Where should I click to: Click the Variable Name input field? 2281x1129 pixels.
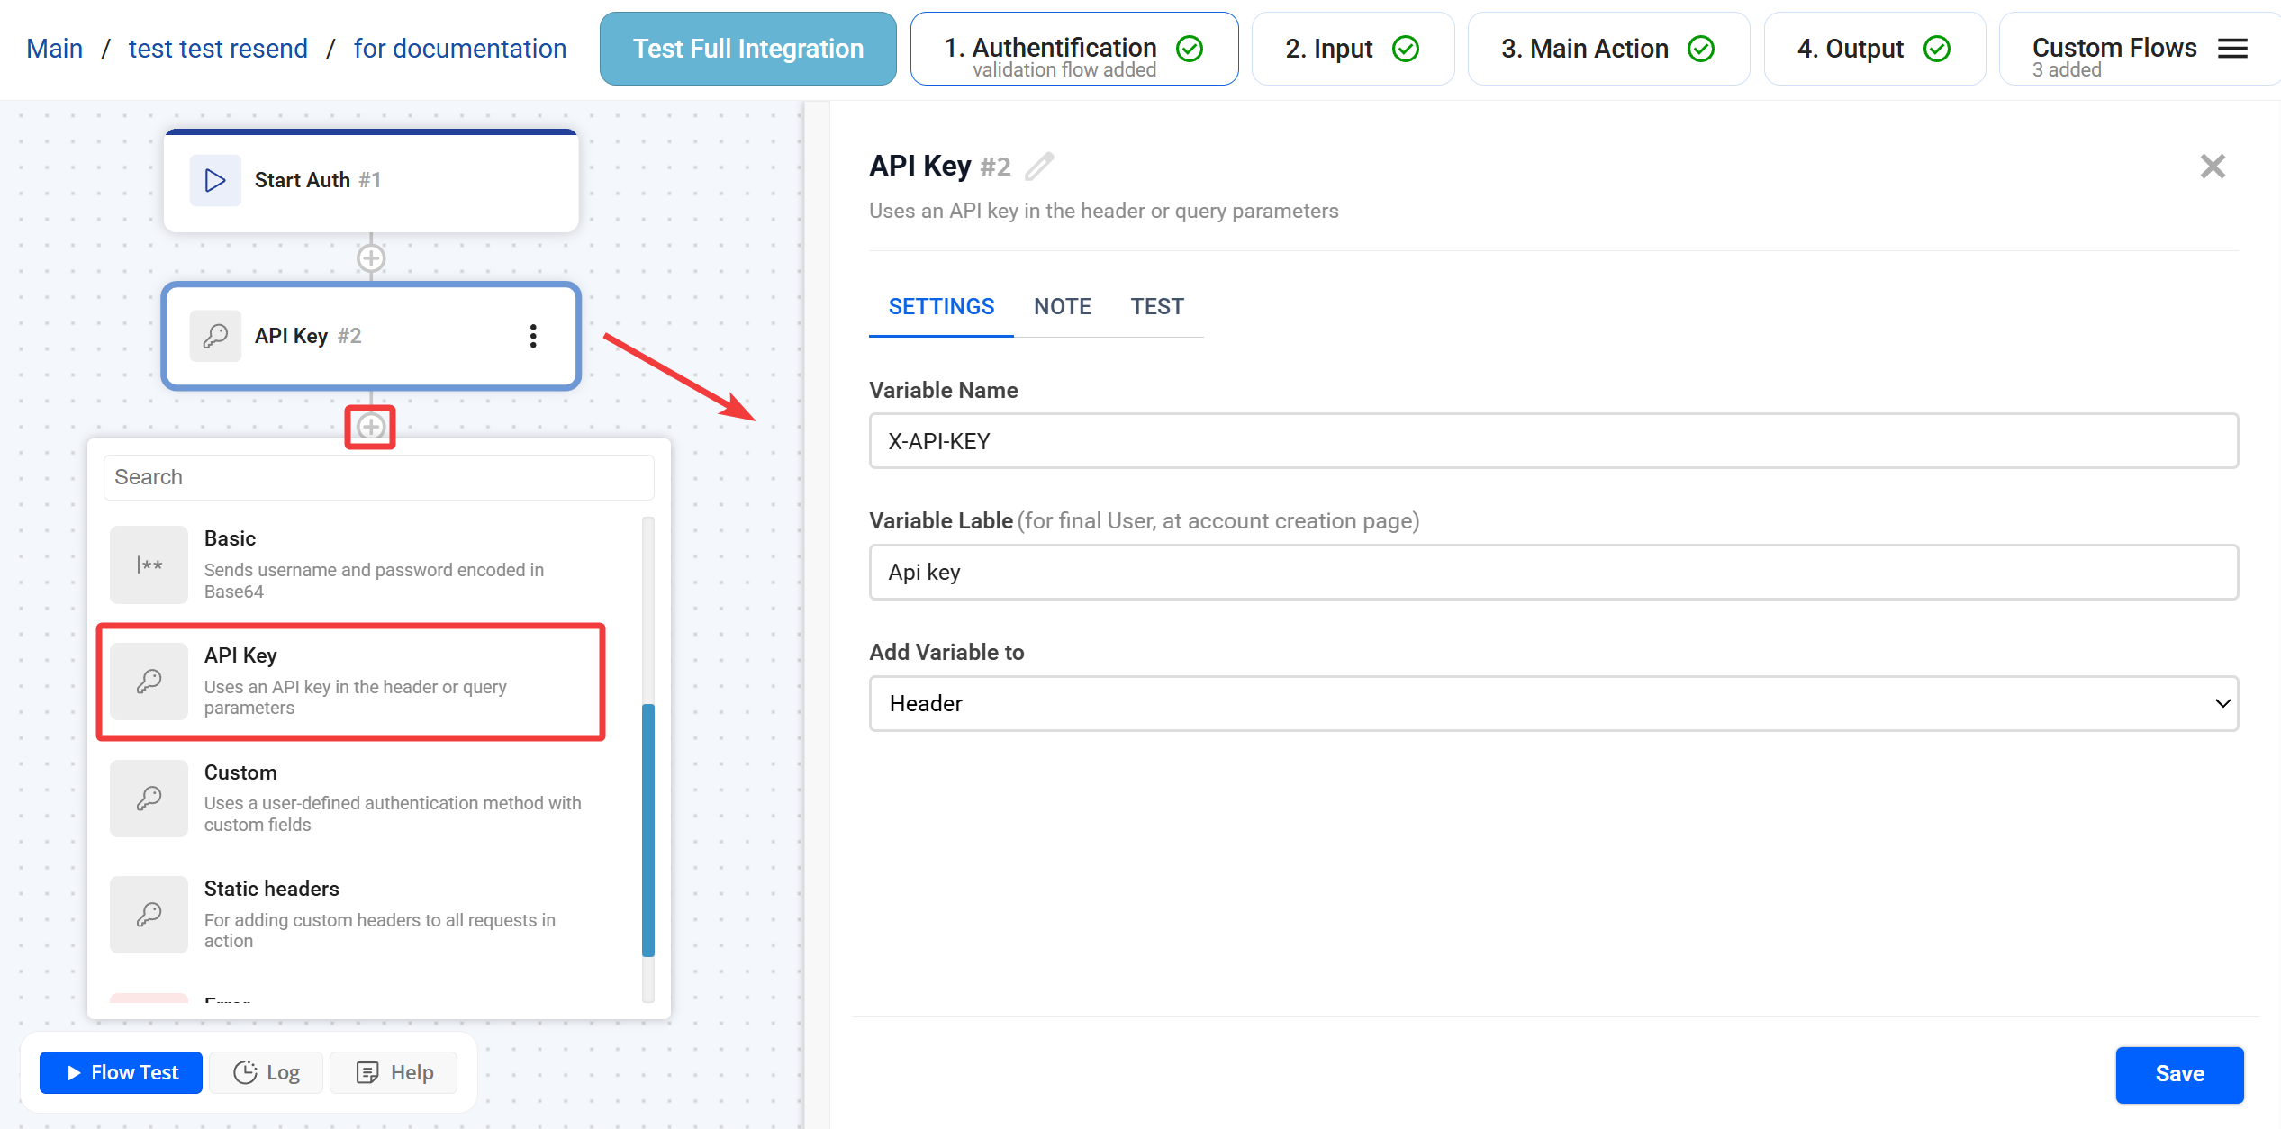1552,441
